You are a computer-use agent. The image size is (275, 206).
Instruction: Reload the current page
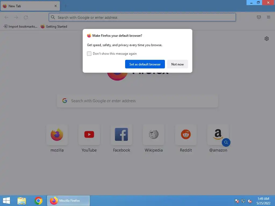(26, 17)
